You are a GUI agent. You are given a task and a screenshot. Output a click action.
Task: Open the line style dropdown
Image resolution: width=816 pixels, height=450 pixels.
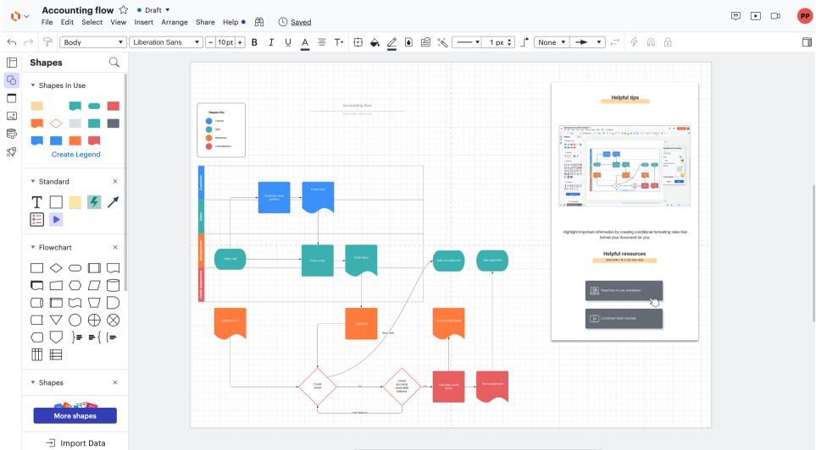point(466,42)
